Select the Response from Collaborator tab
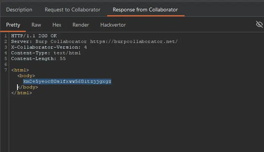Screen dimensions: 264x152 coord(145,9)
